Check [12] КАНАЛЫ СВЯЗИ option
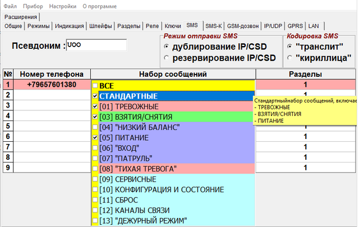 95,210
